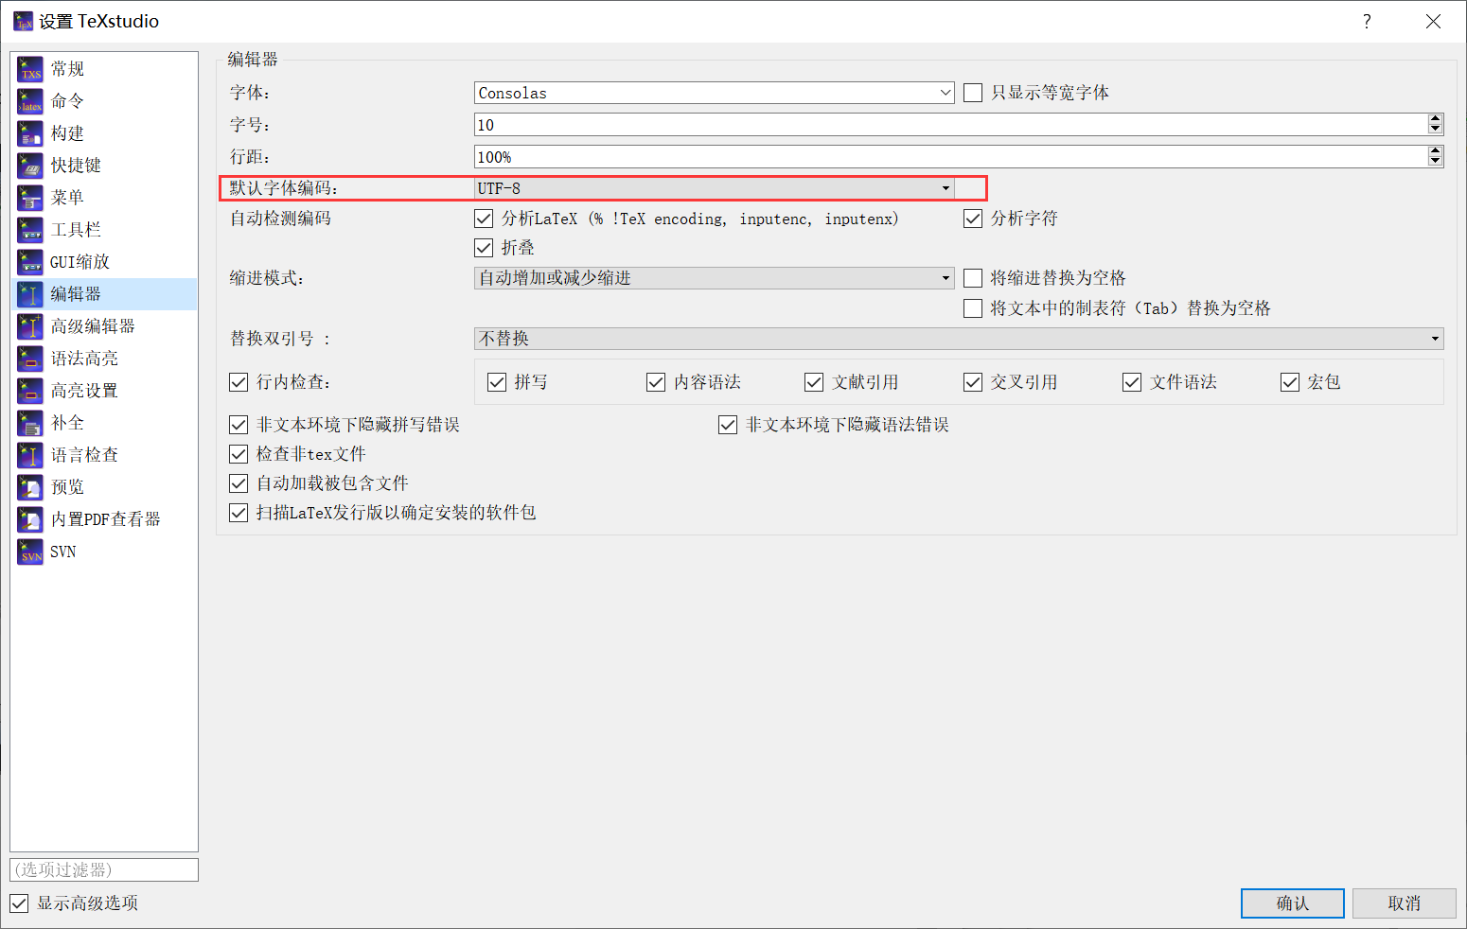Click 确认 to confirm settings
The image size is (1467, 929).
(1293, 903)
